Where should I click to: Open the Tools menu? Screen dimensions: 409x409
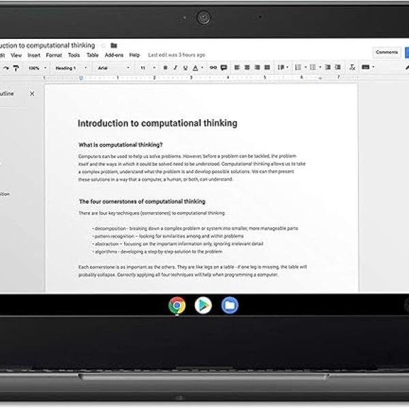[74, 55]
